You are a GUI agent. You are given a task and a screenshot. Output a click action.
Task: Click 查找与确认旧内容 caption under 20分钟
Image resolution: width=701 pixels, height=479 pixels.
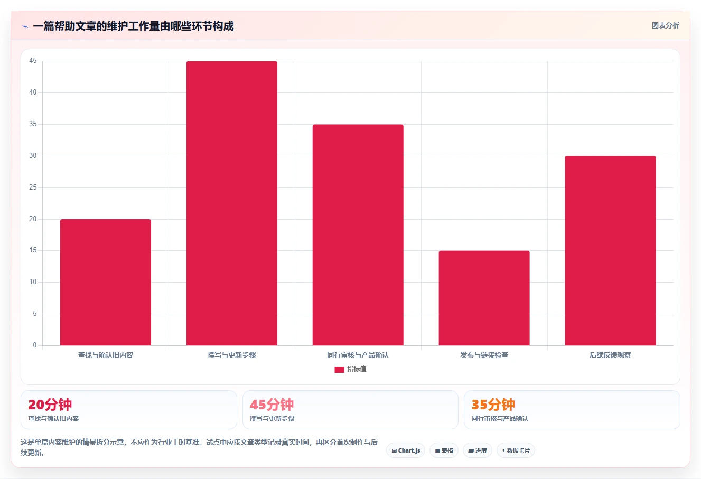tap(53, 419)
